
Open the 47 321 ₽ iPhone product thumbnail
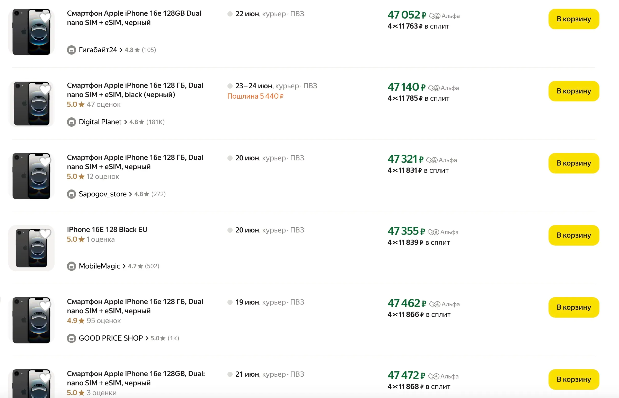tap(31, 176)
